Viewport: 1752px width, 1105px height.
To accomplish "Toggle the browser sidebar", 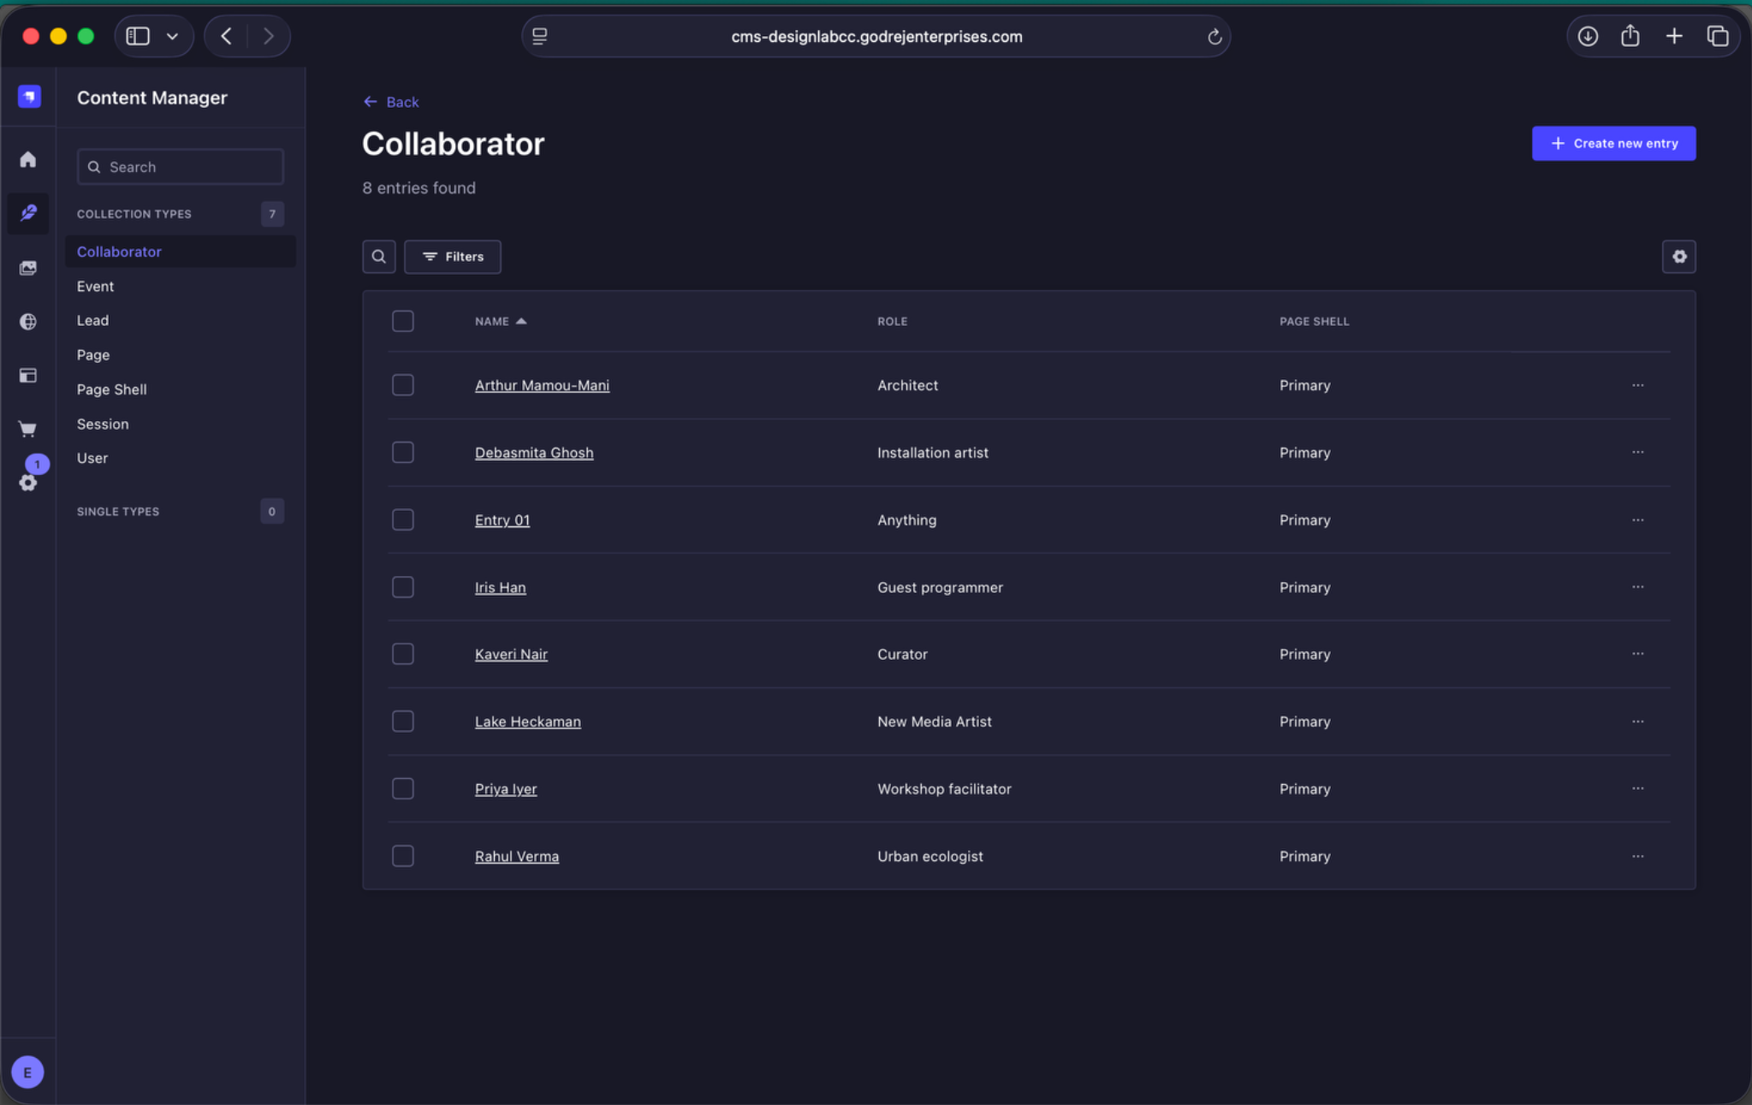I will 138,36.
